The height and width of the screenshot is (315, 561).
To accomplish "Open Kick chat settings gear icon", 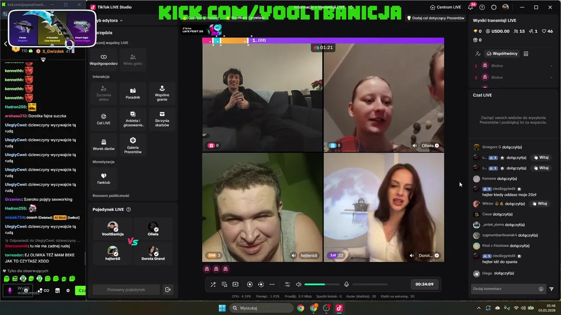I will tap(68, 290).
